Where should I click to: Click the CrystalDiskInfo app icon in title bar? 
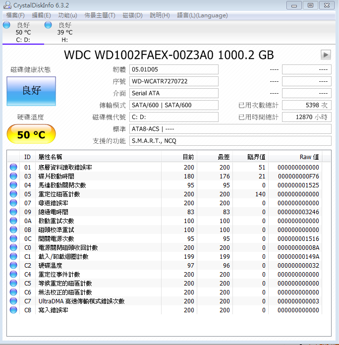coord(7,5)
